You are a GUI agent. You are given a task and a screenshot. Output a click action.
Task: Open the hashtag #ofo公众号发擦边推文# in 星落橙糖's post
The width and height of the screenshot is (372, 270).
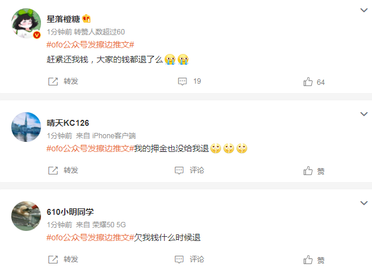click(x=90, y=45)
